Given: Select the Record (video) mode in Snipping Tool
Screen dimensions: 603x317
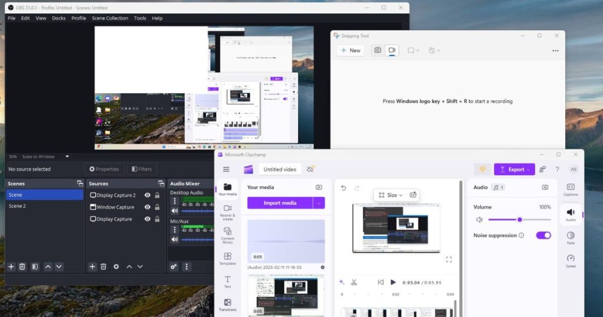Looking at the screenshot, I should tap(392, 51).
